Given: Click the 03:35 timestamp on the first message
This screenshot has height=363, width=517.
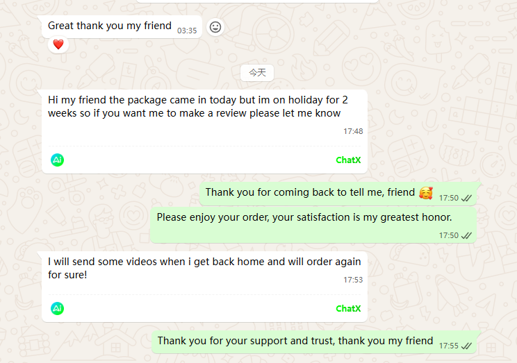Looking at the screenshot, I should tap(187, 31).
